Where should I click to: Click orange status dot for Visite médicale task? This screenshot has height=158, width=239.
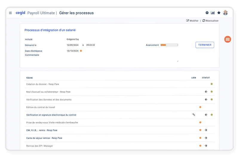200,122
